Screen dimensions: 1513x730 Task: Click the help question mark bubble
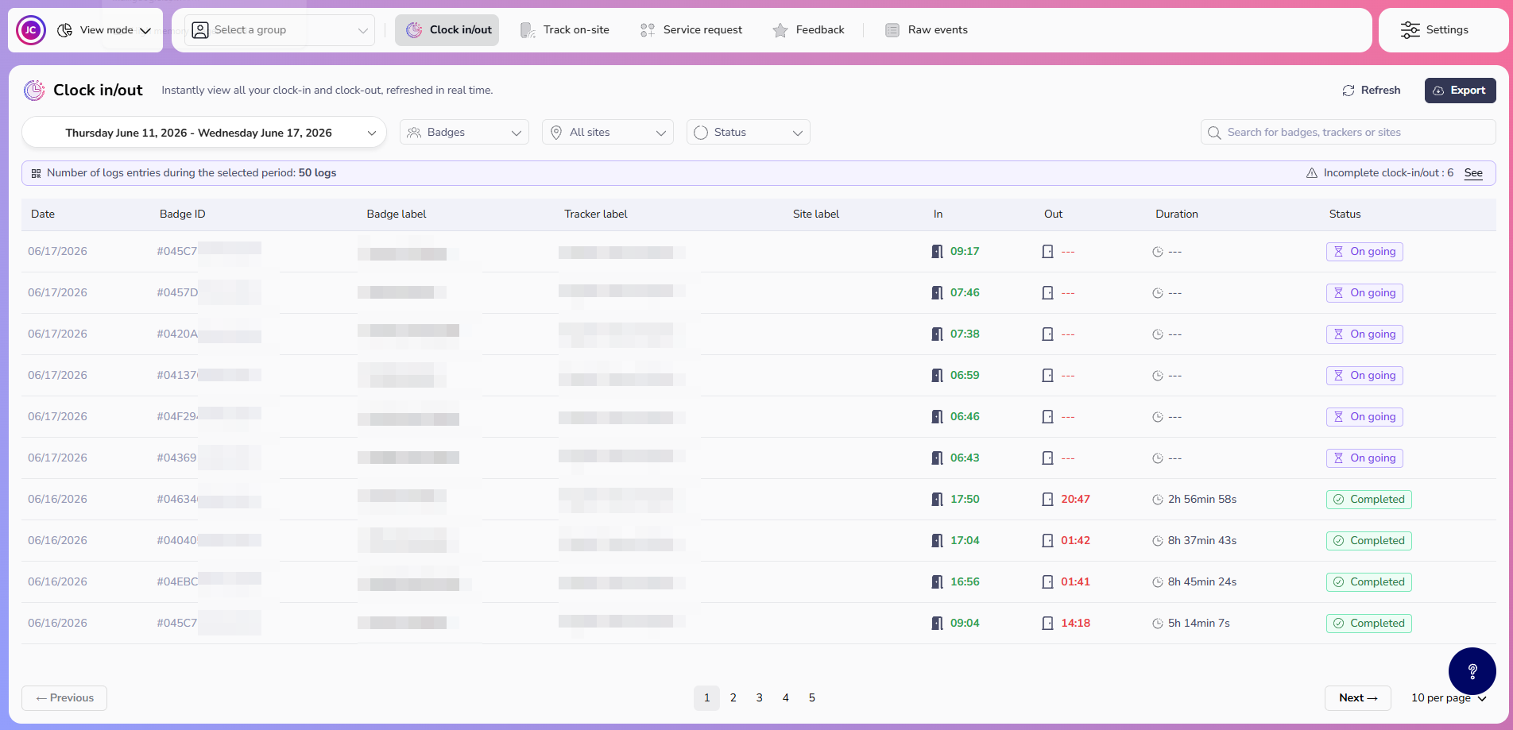[x=1472, y=671]
